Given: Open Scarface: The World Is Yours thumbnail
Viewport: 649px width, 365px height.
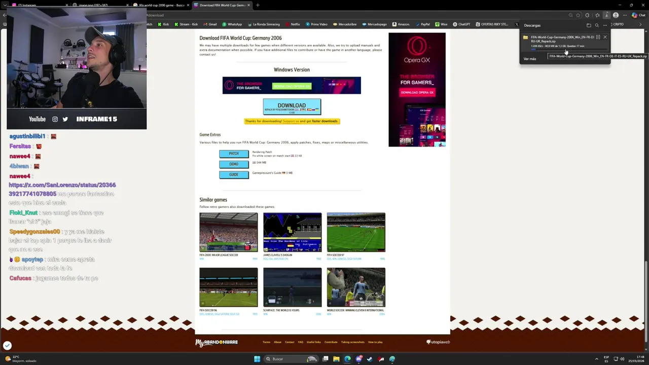Looking at the screenshot, I should point(292,287).
